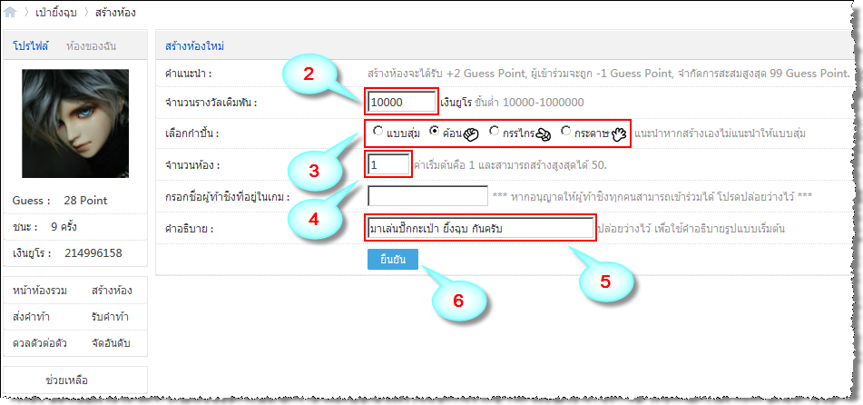Click the empty challenger name field
The width and height of the screenshot is (863, 405).
point(427,195)
